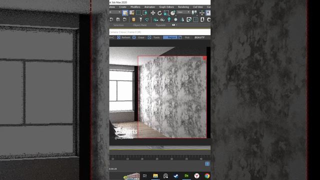This screenshot has width=320, height=180.
Task: Click the Select and Manipulate crosshair icon
Action: pos(202,13)
